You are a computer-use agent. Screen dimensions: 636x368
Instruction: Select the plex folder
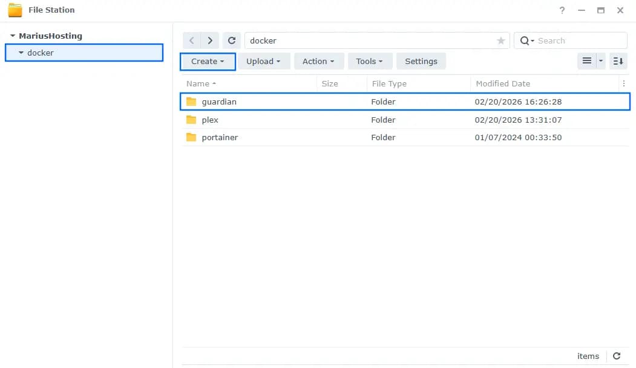(211, 120)
